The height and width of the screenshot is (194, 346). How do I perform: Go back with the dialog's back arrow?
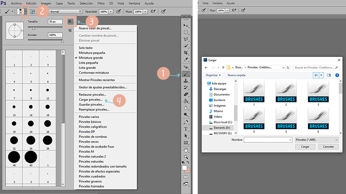pos(206,68)
